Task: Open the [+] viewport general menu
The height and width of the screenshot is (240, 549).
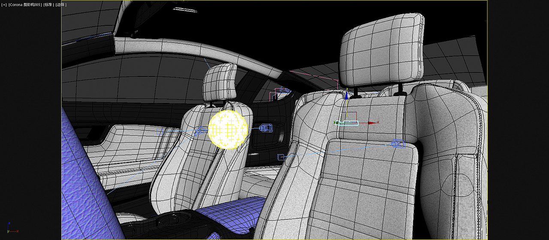Action: pos(4,5)
